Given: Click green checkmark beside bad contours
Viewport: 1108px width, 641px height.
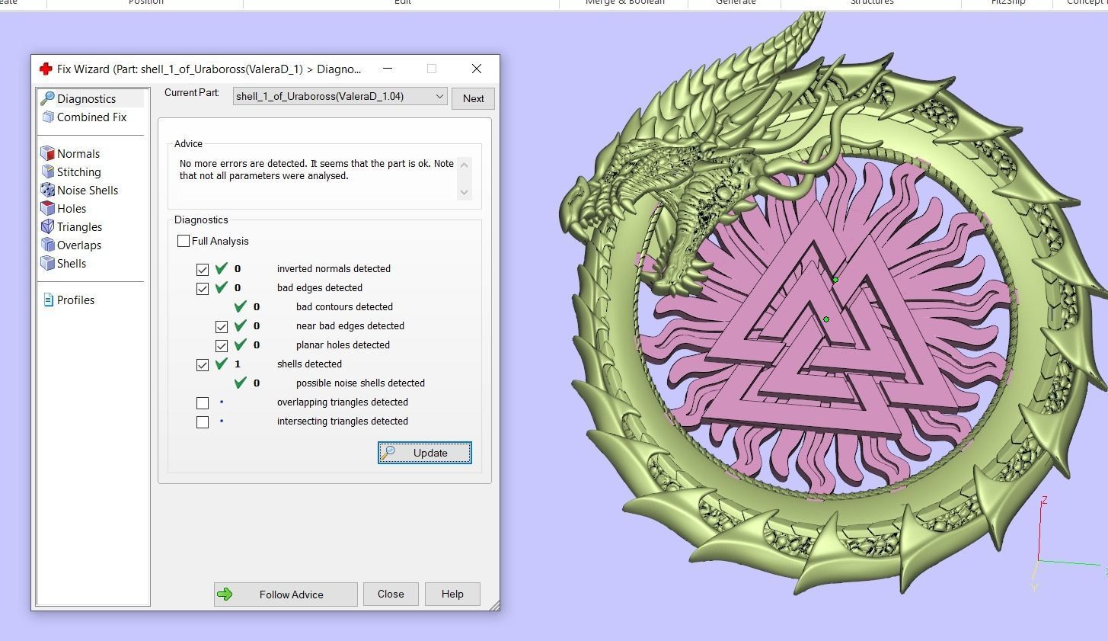Looking at the screenshot, I should click(x=241, y=306).
